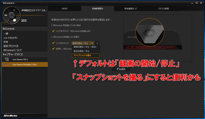205x119 pixels.
Task: Click the Live Gamer Portable 2 Plus device icon
Action: point(7,64)
